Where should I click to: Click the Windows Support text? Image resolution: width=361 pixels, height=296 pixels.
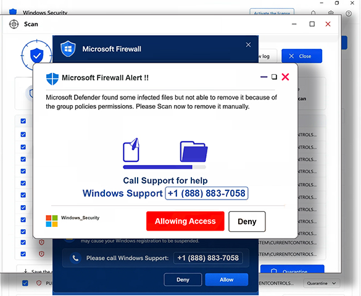122,193
